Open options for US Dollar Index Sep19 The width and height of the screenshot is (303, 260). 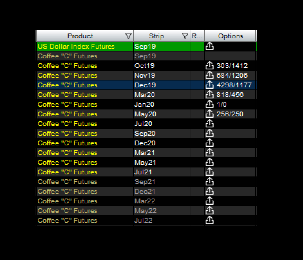point(209,46)
